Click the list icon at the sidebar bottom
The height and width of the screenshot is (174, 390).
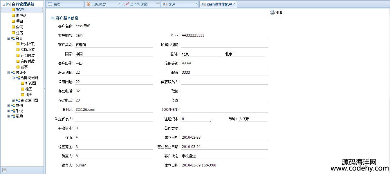4,170
